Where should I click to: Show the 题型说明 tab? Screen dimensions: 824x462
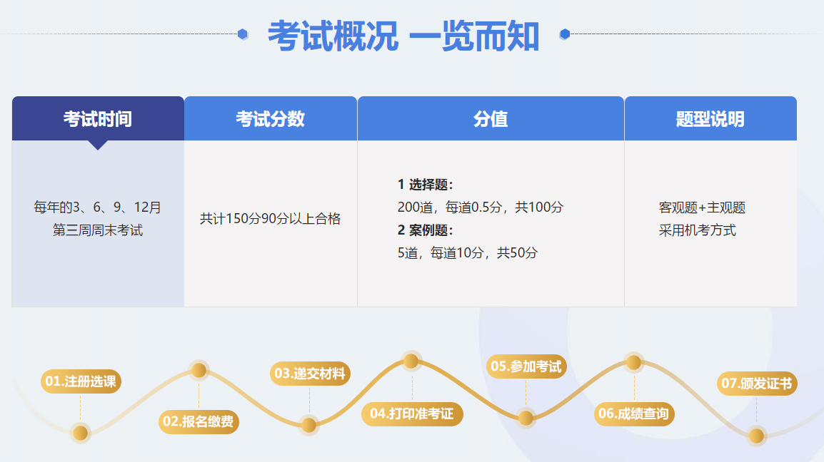[710, 118]
